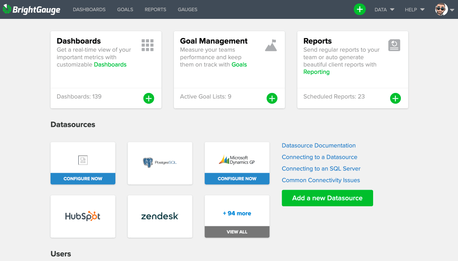Click the Reports card heading
This screenshot has height=261, width=458.
(318, 41)
